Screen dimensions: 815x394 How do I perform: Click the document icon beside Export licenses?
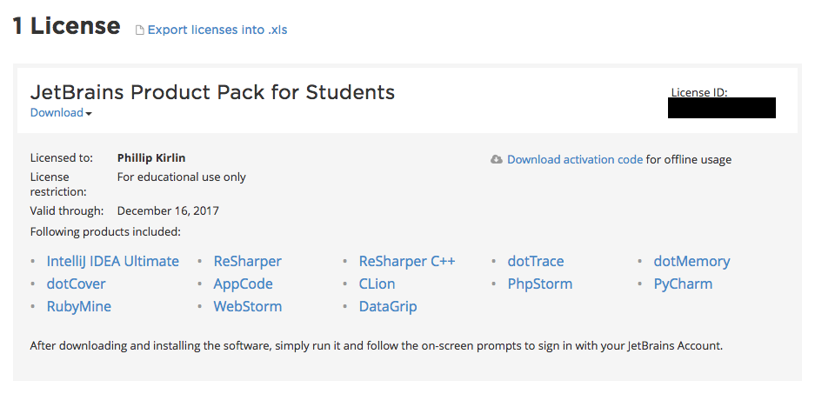click(139, 30)
